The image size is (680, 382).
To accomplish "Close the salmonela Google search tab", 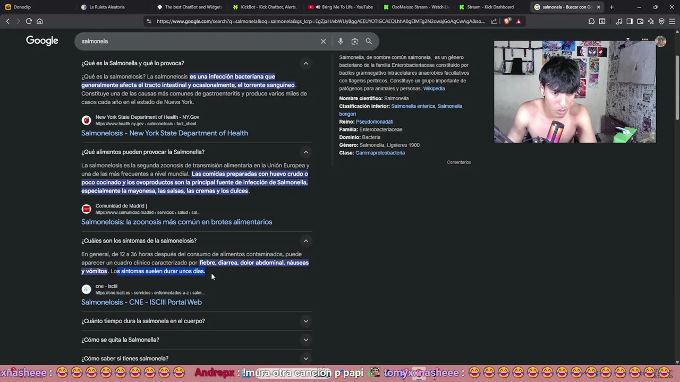I will coord(599,7).
